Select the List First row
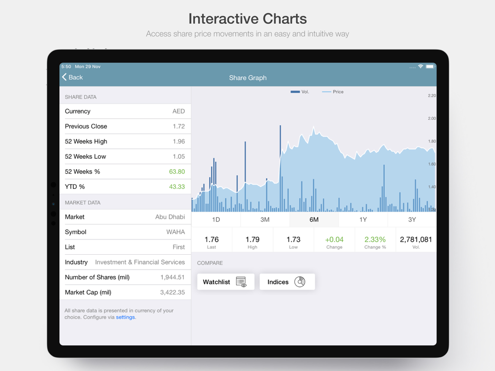 pos(125,247)
